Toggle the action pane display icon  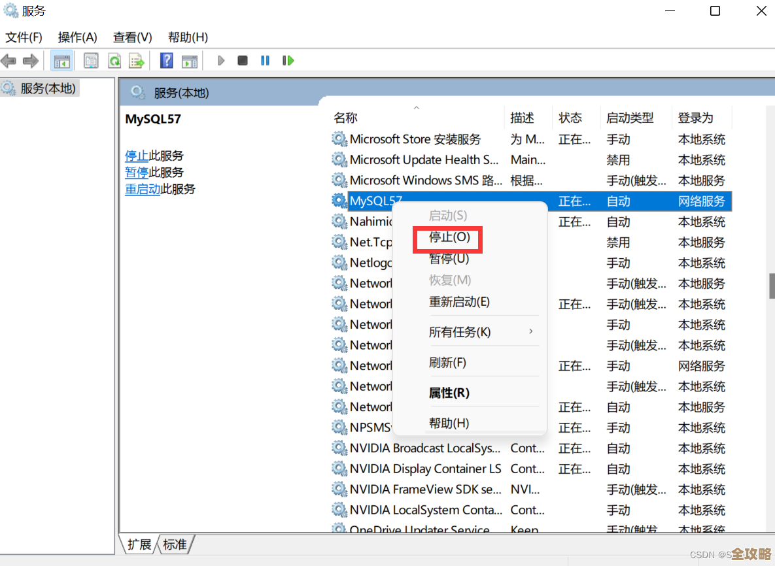tap(190, 60)
